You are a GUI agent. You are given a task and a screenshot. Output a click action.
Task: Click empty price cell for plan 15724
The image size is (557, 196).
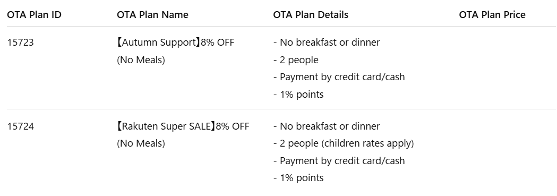click(507, 152)
